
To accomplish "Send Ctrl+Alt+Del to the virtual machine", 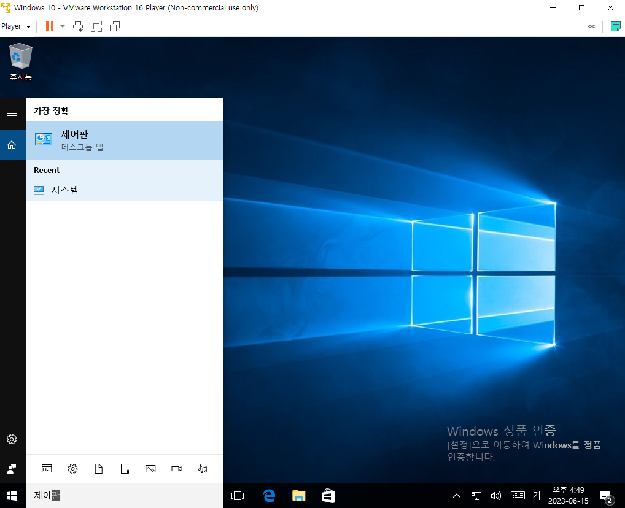I will [78, 26].
